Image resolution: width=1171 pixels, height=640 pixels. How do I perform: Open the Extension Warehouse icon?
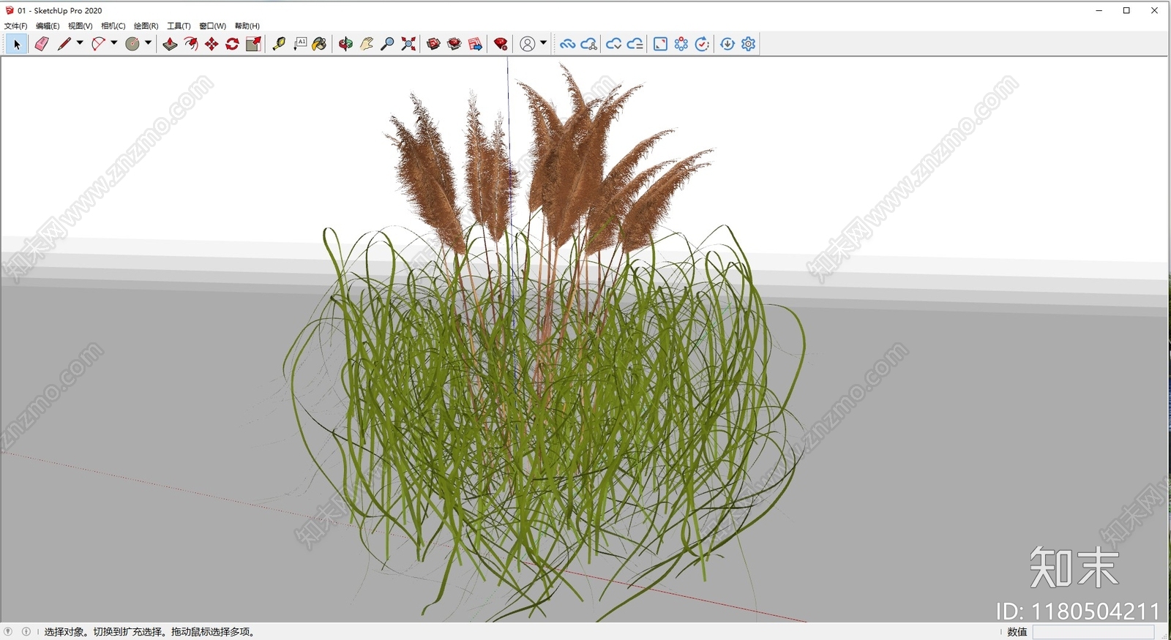454,44
